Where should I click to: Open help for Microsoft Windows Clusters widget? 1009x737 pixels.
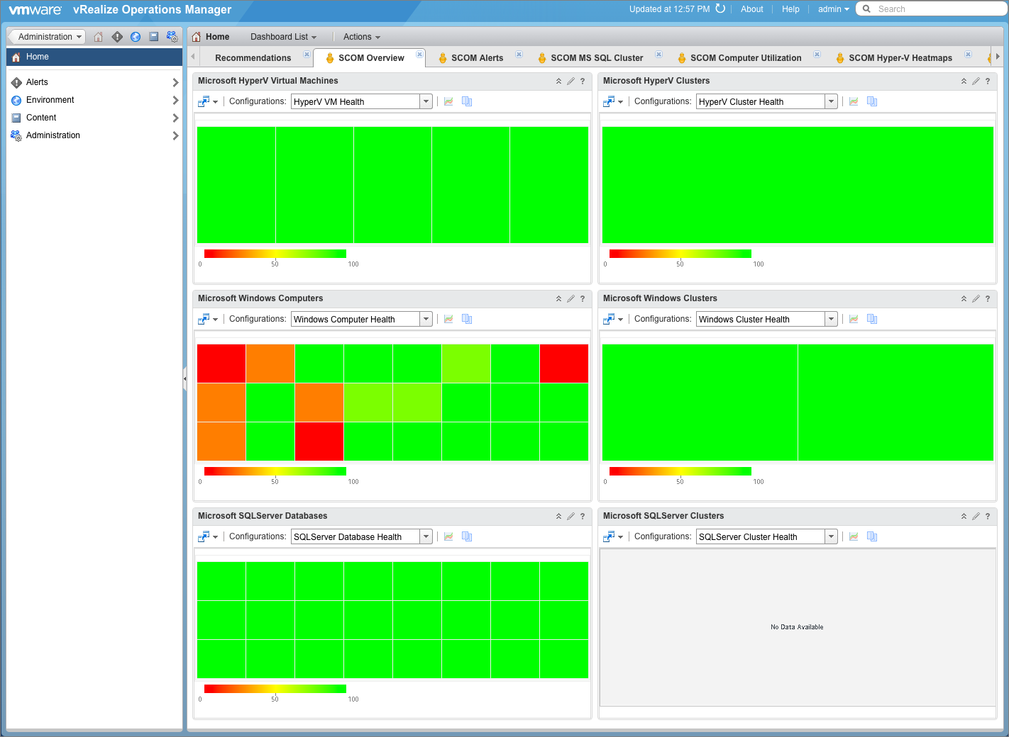(x=987, y=299)
